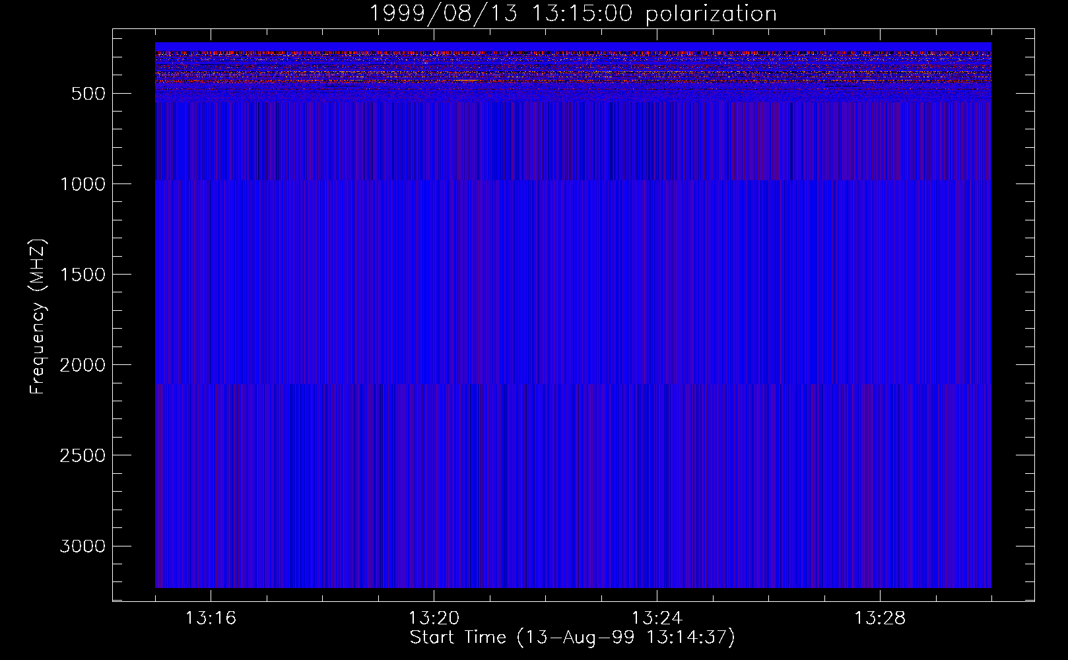
Task: Click the noisy red-speckled band above 500 MHz
Action: [572, 74]
